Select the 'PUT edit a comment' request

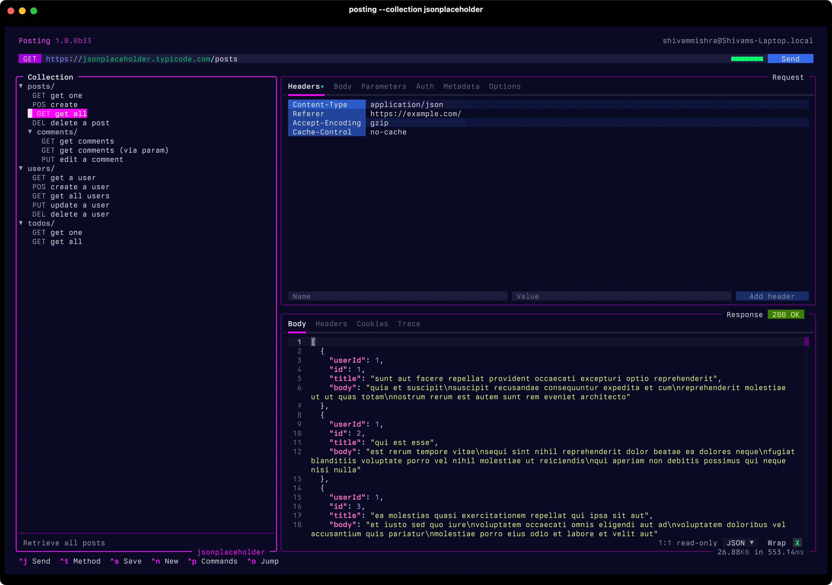tap(82, 160)
